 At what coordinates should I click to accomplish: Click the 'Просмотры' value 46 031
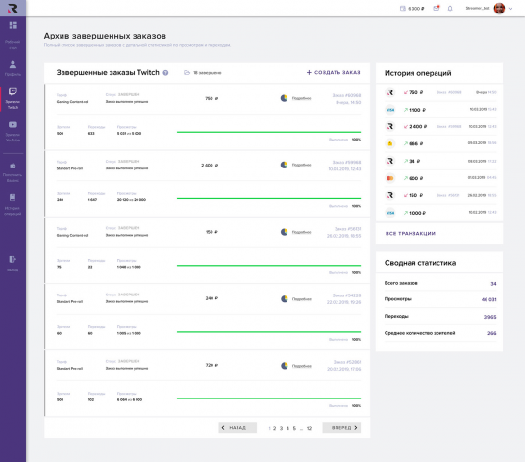tap(488, 299)
